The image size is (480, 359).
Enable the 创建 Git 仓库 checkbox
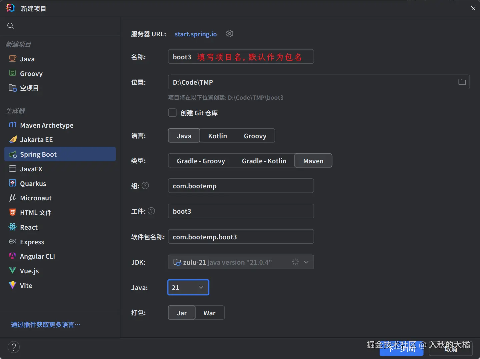(172, 113)
